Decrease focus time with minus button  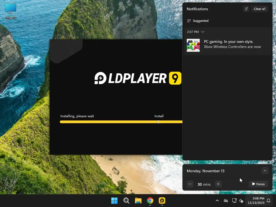190,184
